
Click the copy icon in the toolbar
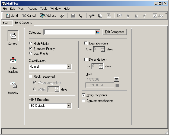pos(100,16)
